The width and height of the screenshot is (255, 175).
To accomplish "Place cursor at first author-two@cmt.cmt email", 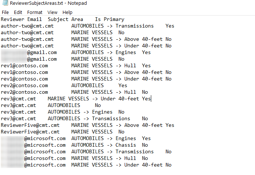I will click(27, 26).
